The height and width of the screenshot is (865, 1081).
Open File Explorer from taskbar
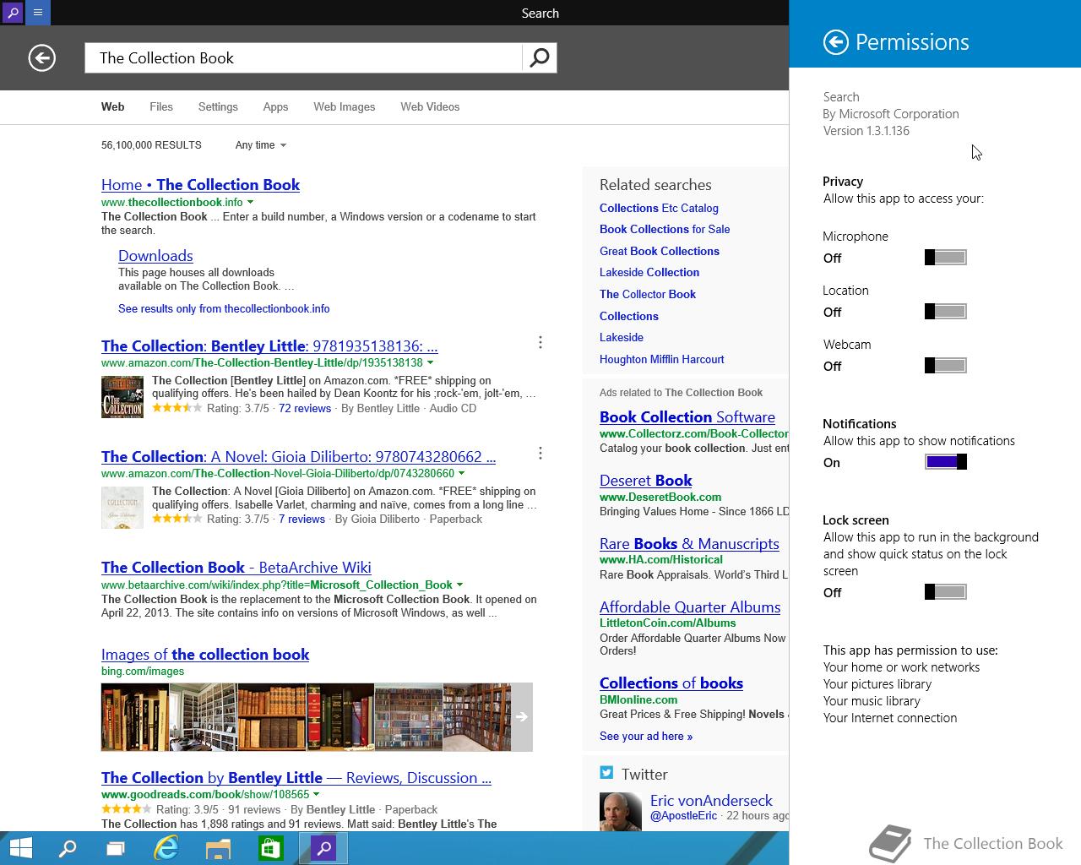pos(218,848)
